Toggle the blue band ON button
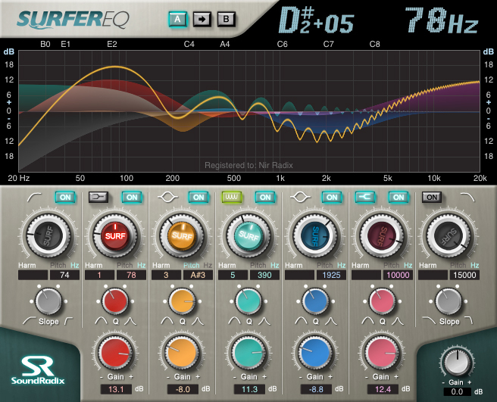The image size is (497, 402). click(332, 197)
